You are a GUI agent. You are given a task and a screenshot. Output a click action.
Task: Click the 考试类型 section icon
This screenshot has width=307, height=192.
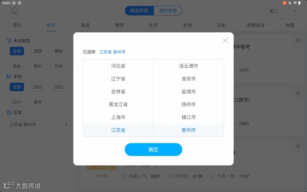(x=9, y=40)
